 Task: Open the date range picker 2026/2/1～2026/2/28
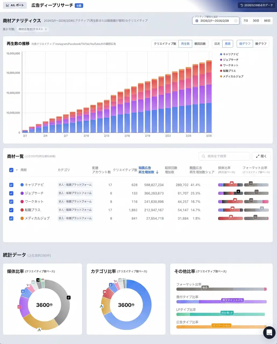tap(215, 21)
